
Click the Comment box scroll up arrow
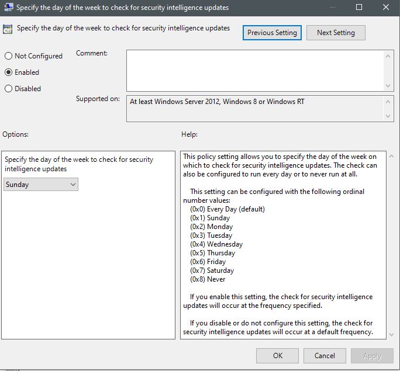coord(388,56)
